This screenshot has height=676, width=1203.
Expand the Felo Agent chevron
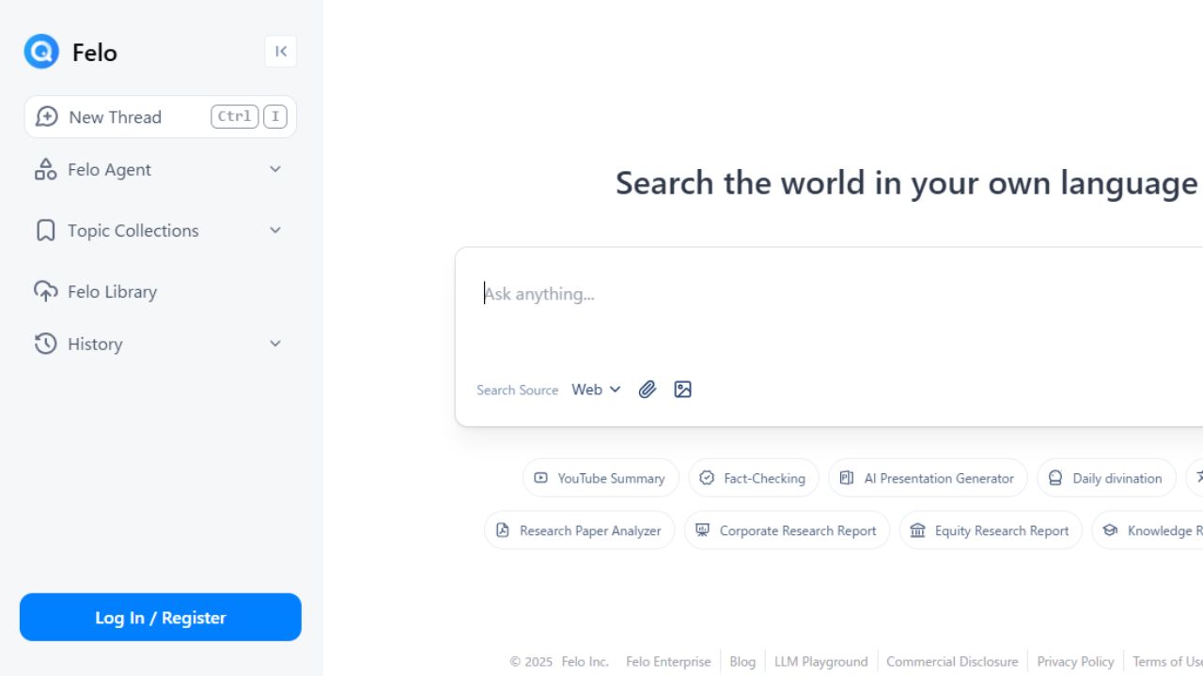(275, 169)
